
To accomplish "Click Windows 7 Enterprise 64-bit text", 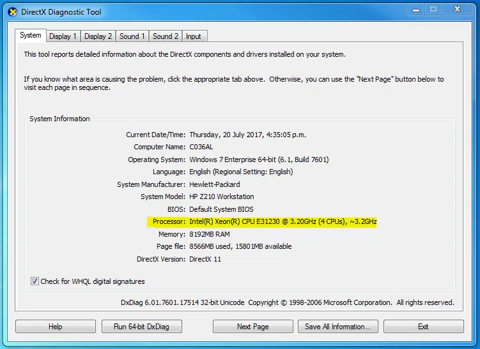I will coord(233,160).
